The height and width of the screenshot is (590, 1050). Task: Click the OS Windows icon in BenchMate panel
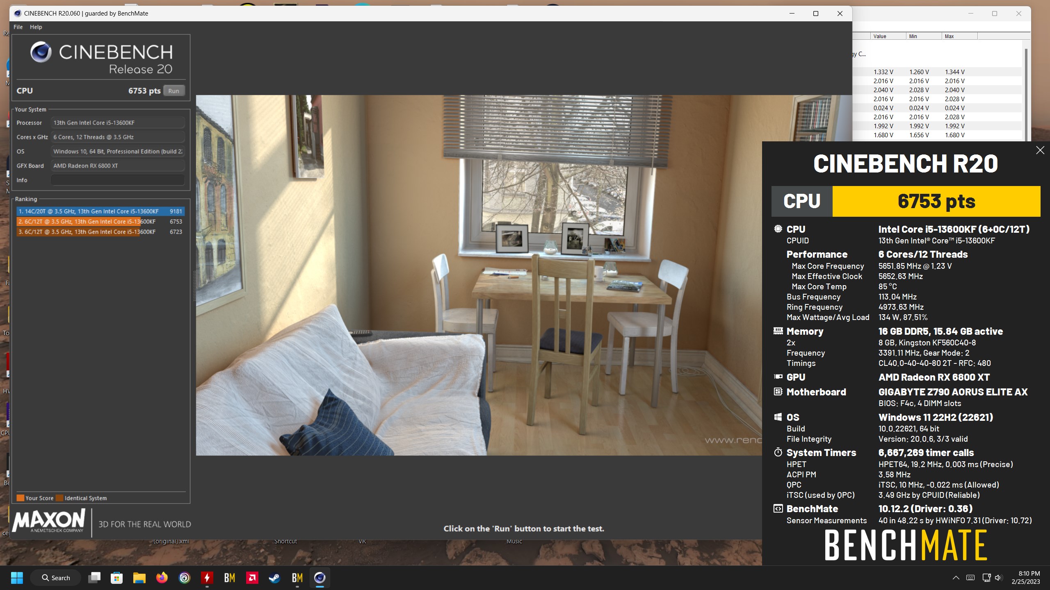[778, 417]
